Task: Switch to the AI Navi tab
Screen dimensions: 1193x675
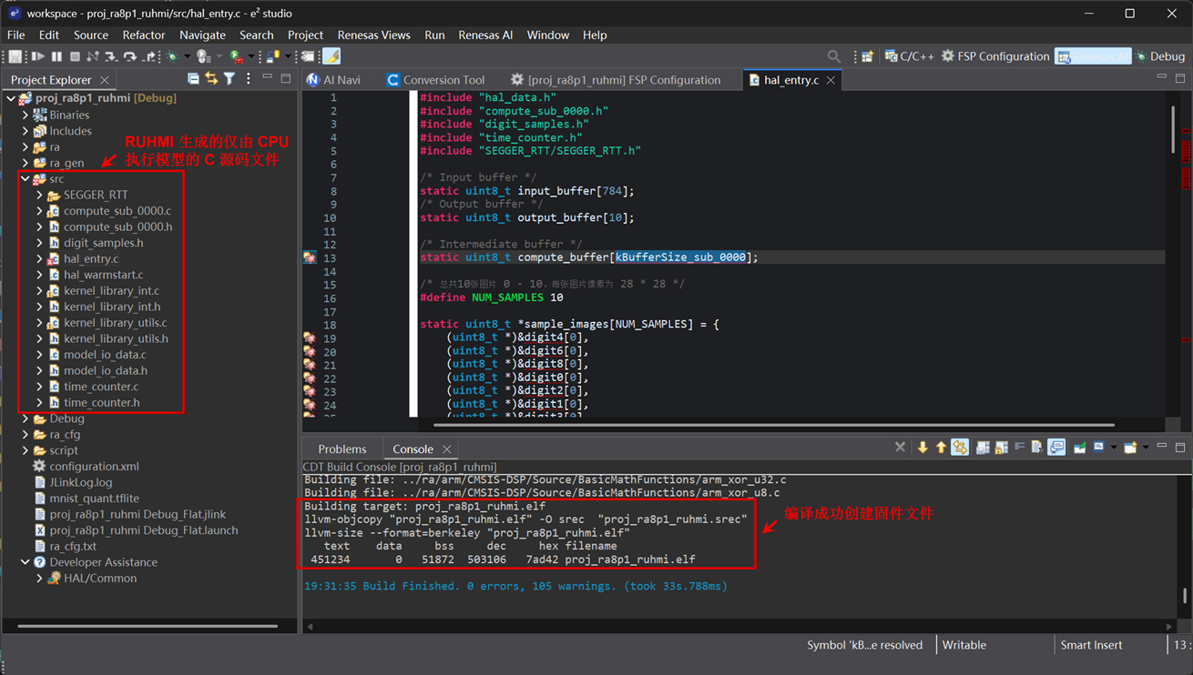Action: (x=333, y=80)
